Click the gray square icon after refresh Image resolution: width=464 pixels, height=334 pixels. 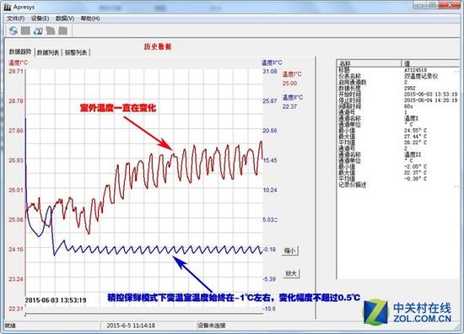click(25, 30)
